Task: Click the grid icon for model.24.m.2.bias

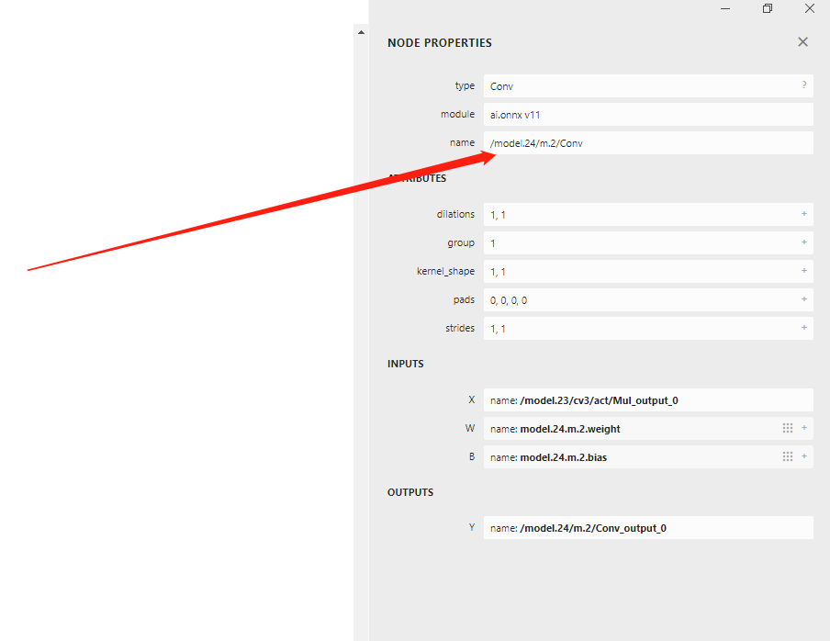Action: click(x=788, y=456)
